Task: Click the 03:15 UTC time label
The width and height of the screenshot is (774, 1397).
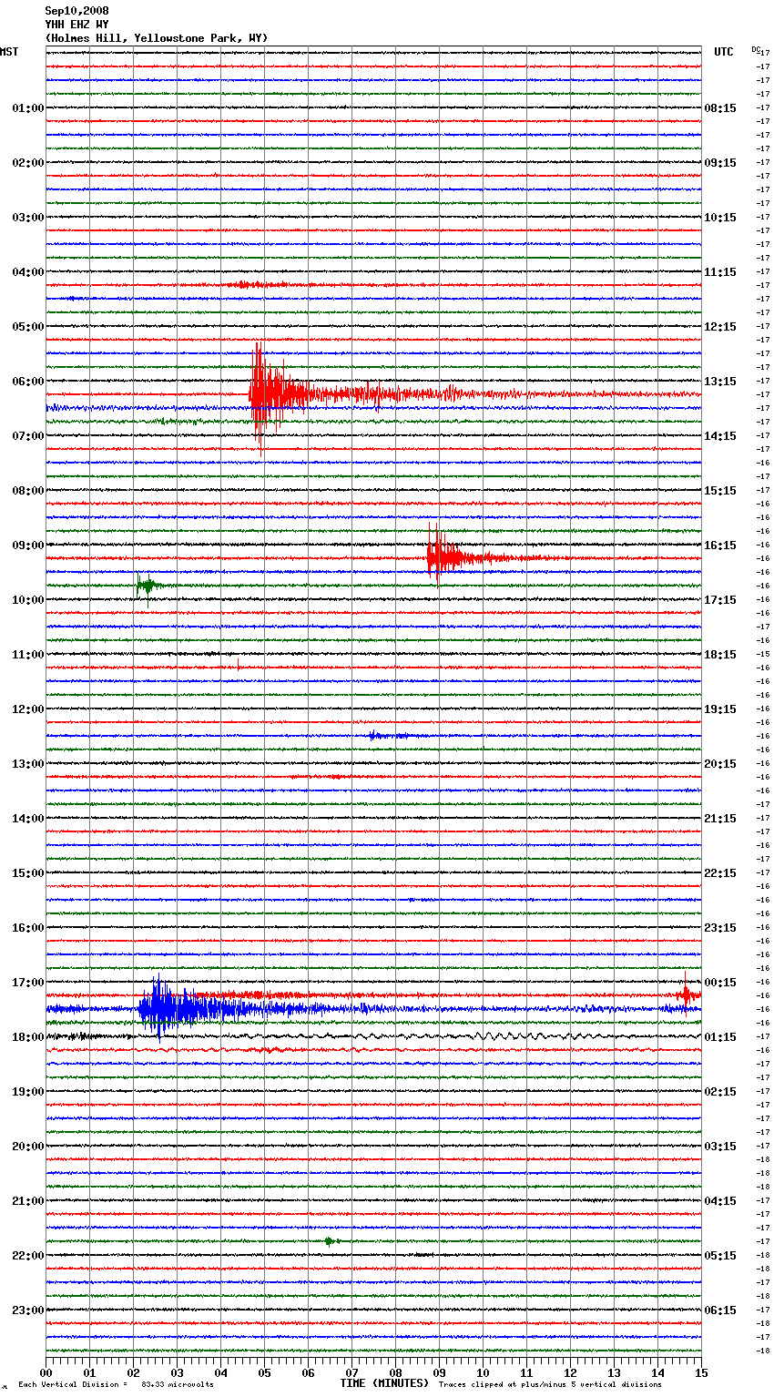Action: coord(720,1147)
